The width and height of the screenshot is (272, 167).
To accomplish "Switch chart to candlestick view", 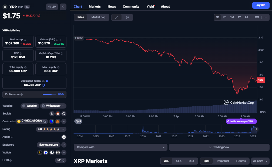I will [127, 17].
